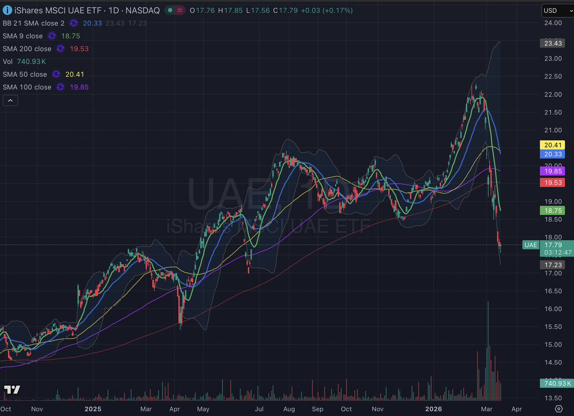This screenshot has height=416, width=574.
Task: Click the May label on the time axis
Action: click(203, 409)
